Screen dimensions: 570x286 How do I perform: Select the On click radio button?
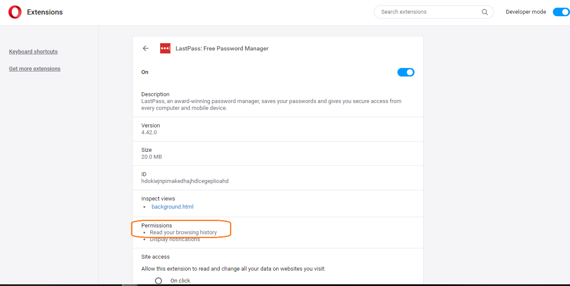(158, 281)
